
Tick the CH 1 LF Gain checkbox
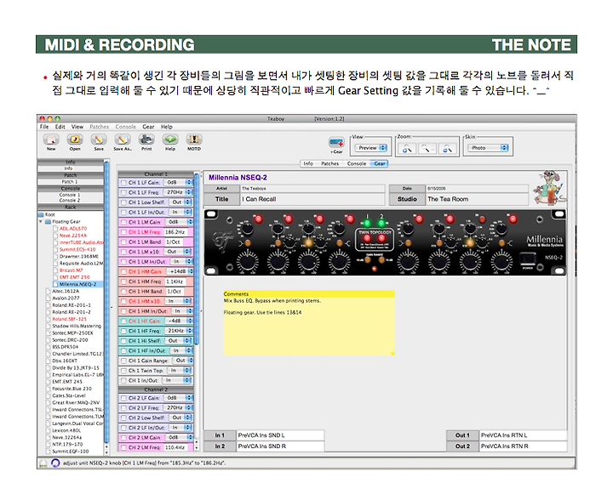[123, 182]
